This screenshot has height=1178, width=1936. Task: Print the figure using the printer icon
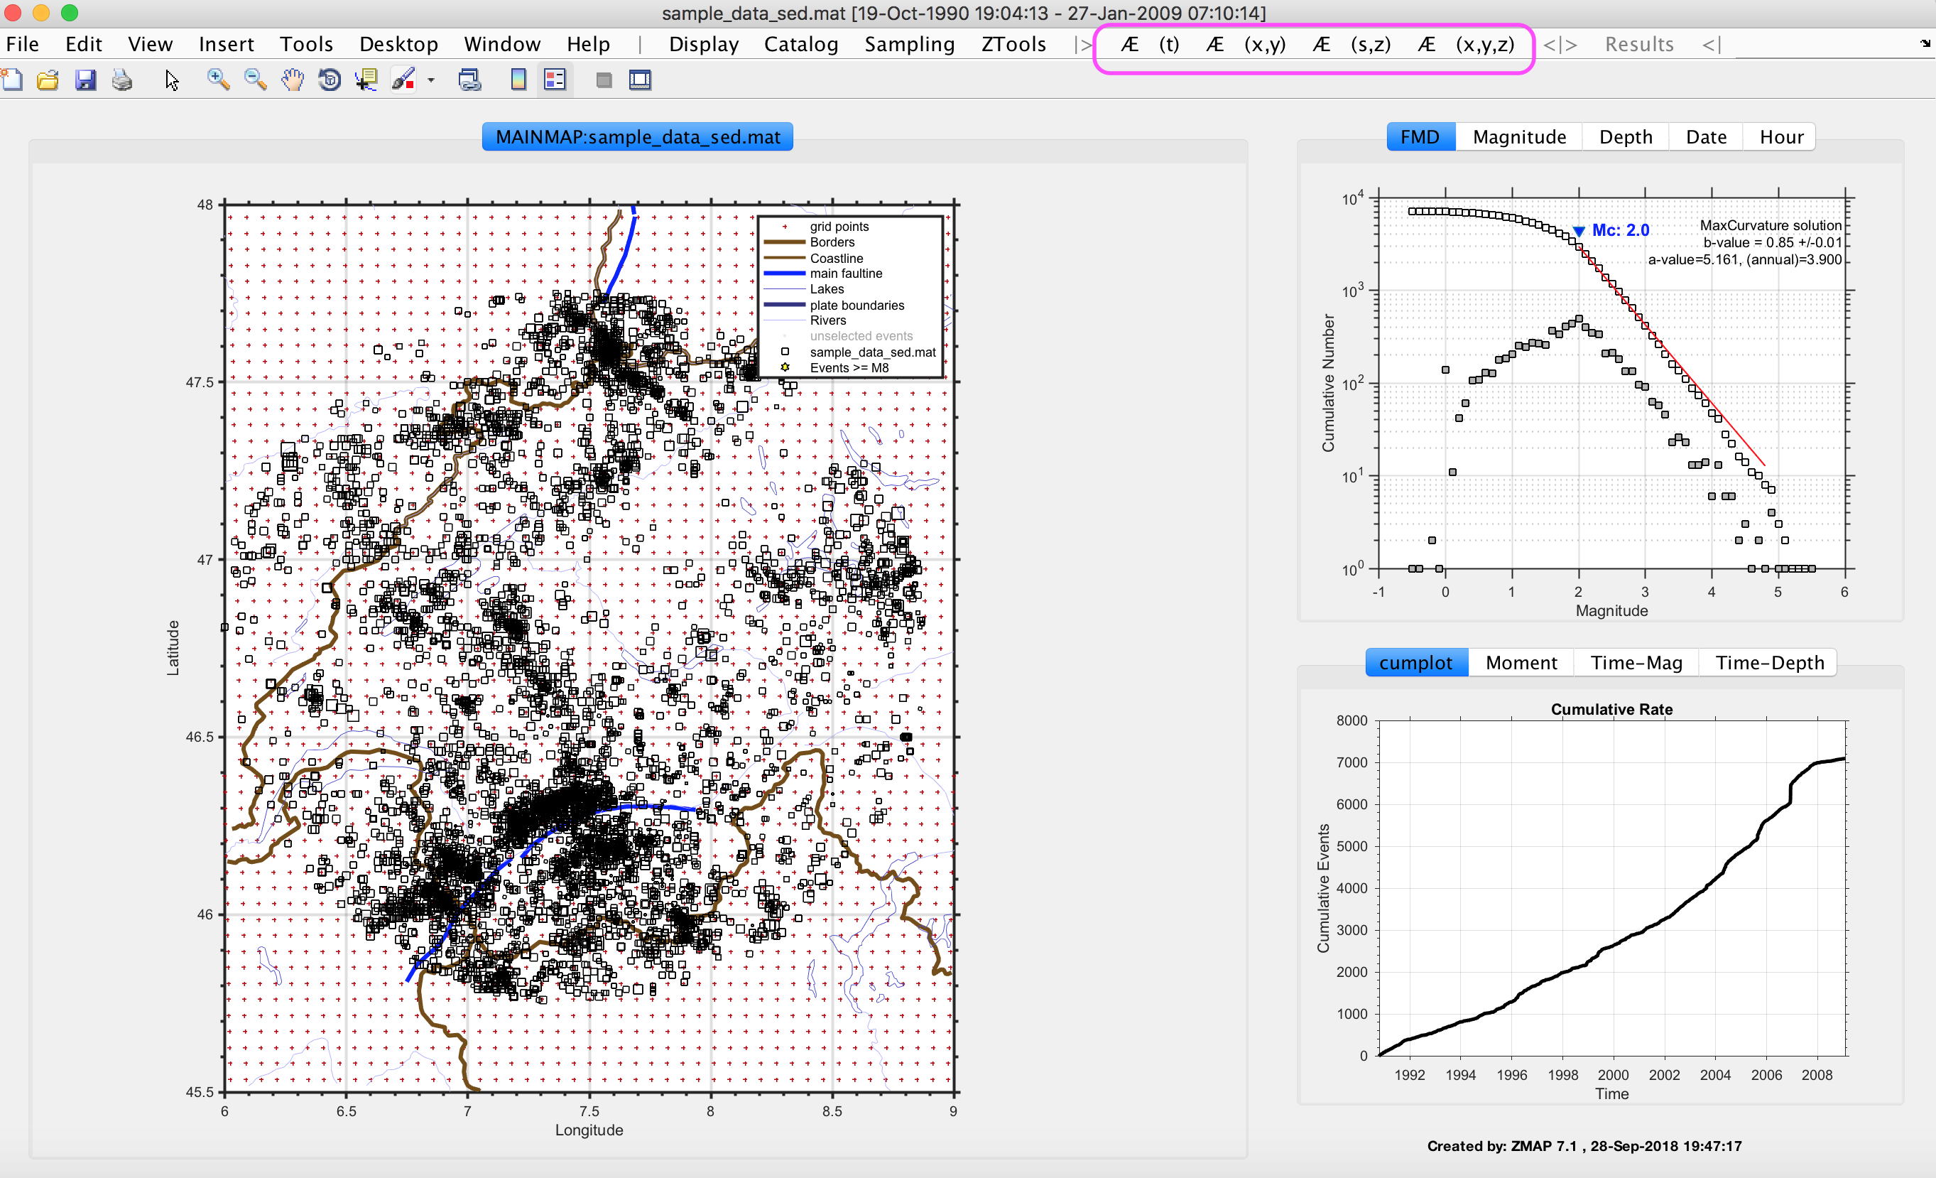pos(121,80)
